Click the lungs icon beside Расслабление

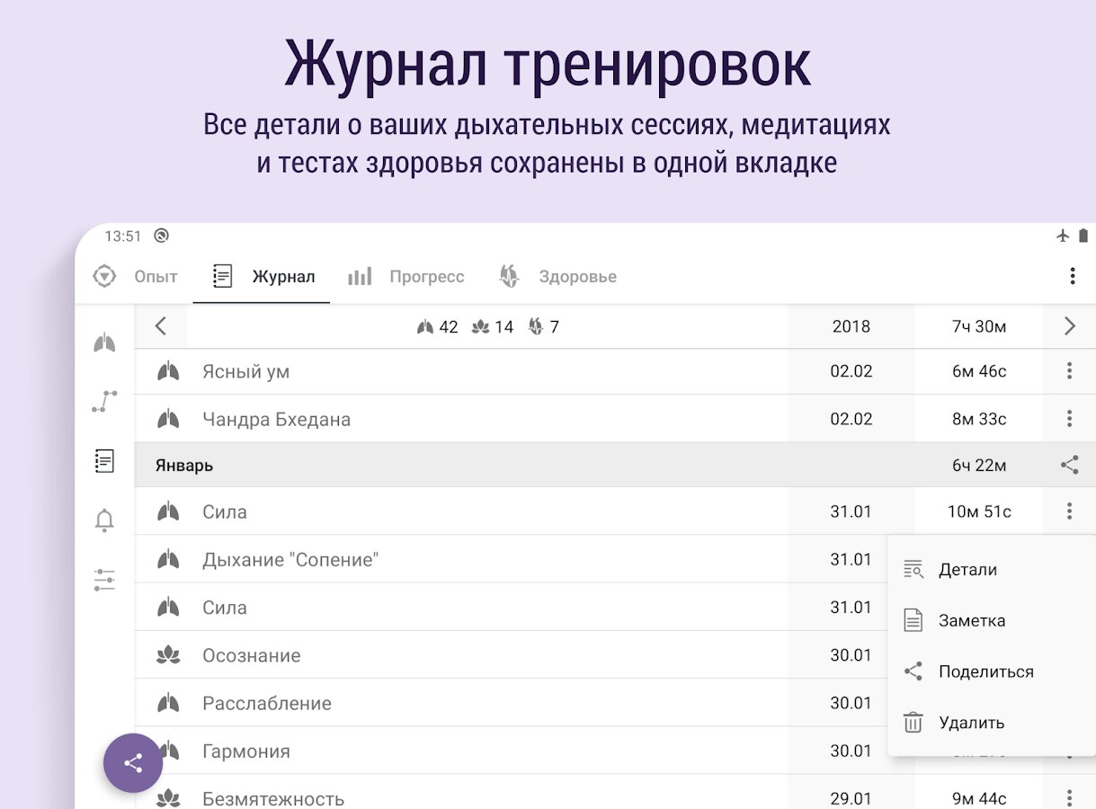[168, 703]
